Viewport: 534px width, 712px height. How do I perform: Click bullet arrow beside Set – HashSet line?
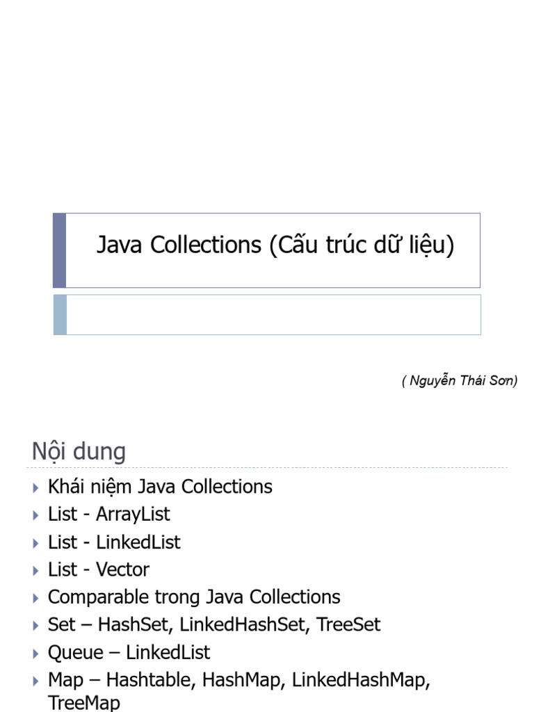(x=36, y=626)
